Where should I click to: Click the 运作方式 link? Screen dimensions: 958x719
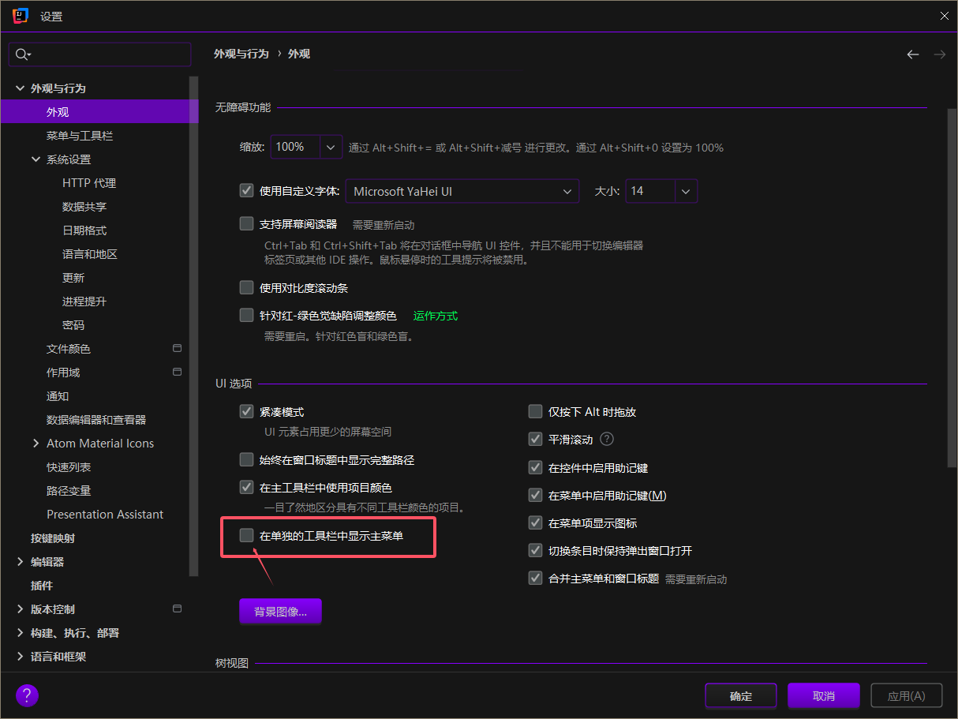(x=435, y=316)
